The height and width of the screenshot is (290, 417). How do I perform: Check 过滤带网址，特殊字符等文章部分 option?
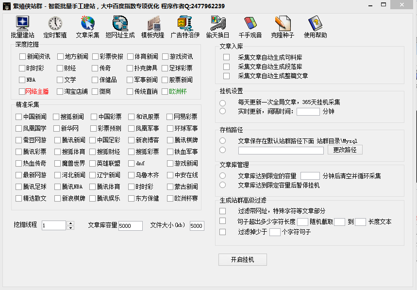(223, 211)
